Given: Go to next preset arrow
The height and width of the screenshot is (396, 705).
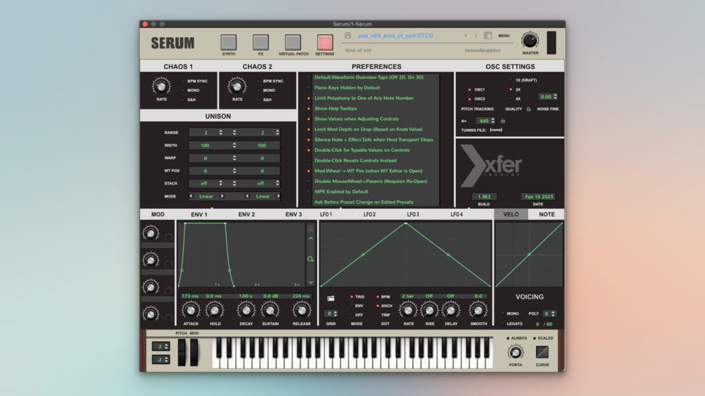Looking at the screenshot, I should click(476, 36).
